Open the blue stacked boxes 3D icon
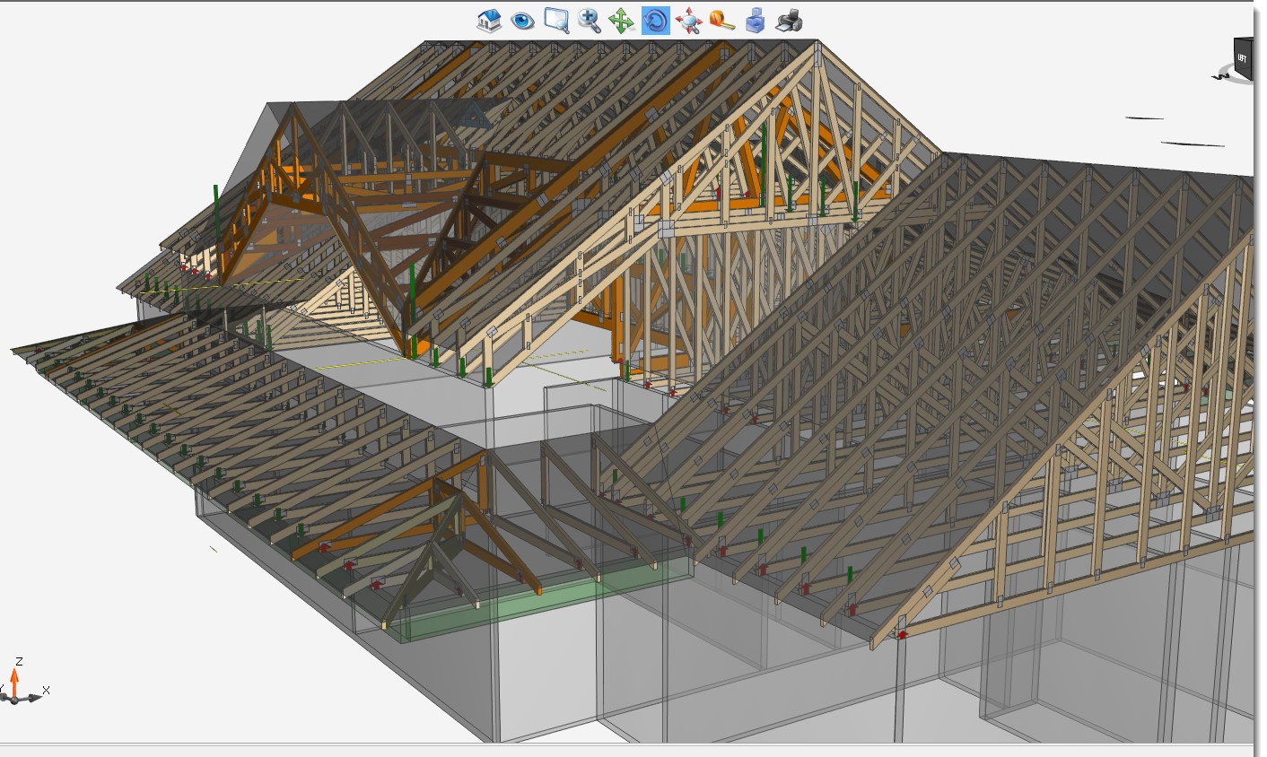This screenshot has width=1267, height=757. [756, 20]
